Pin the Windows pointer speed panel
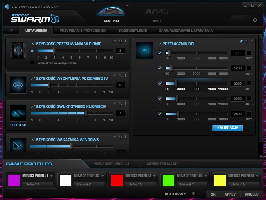Screen dimensions: 266x200 (115, 137)
